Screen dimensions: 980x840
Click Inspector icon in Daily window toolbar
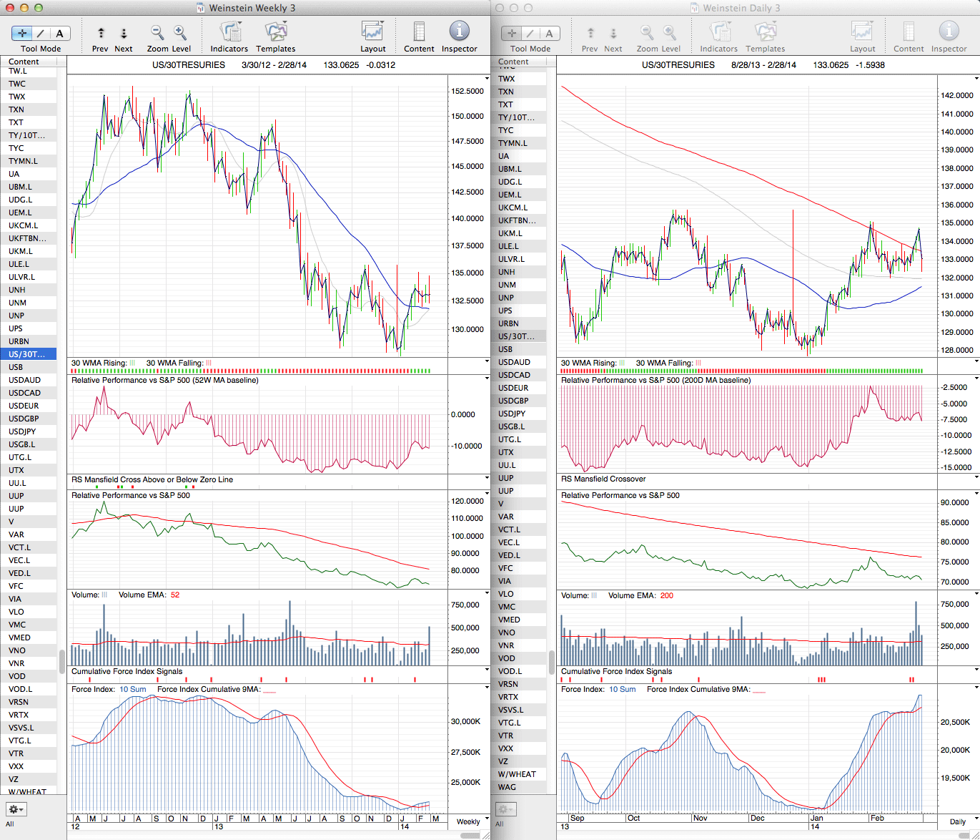point(949,32)
